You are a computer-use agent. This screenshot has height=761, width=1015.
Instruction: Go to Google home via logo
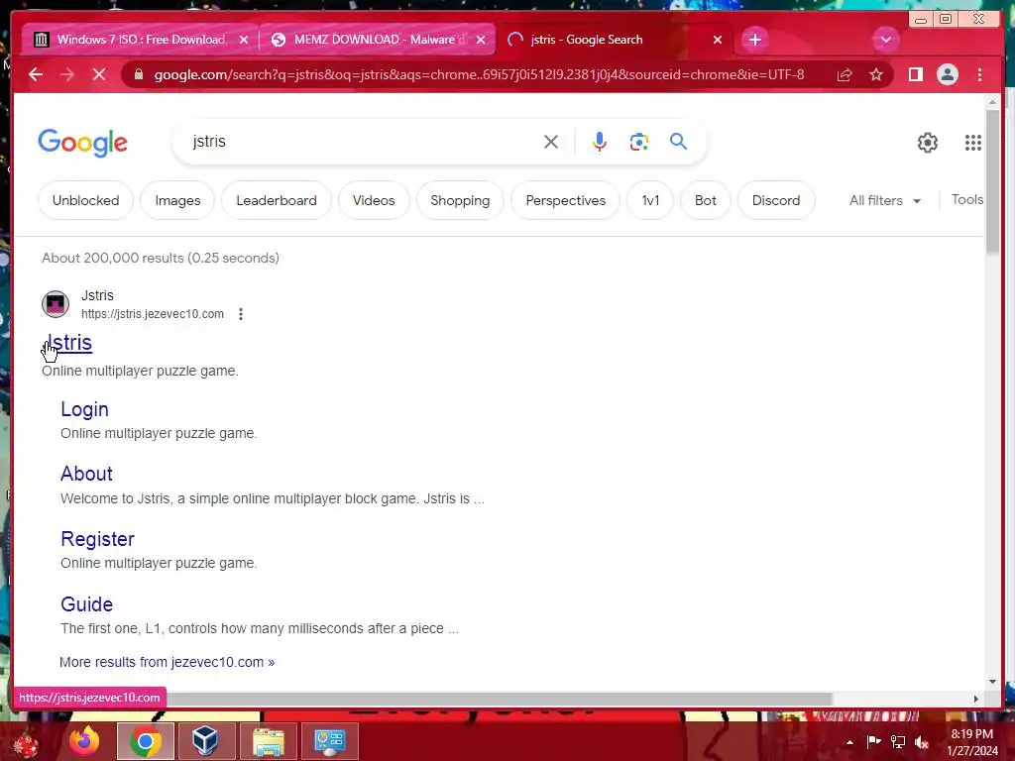pyautogui.click(x=83, y=143)
